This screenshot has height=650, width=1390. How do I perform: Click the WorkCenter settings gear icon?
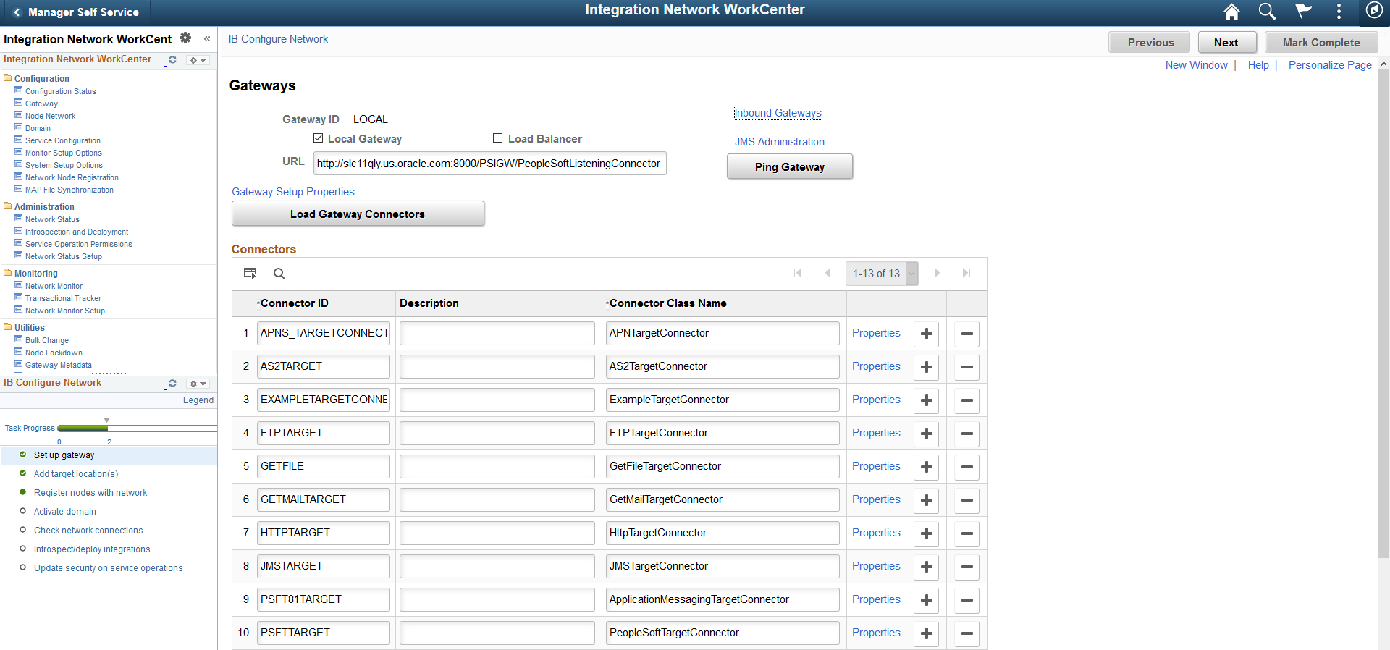coord(185,38)
